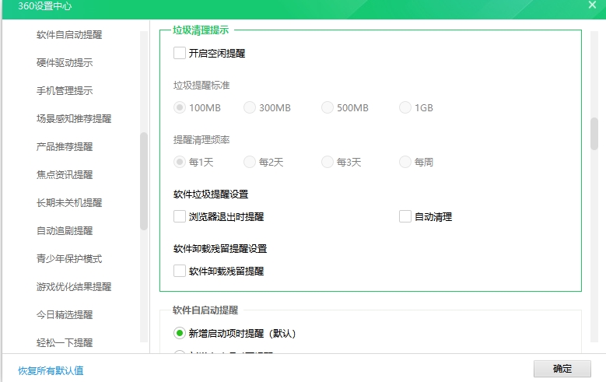Click the settings pane scrollbar thumb
Viewport: 606px width, 382px height.
[594, 134]
